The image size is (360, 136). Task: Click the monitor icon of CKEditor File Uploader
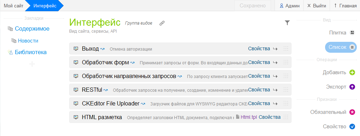click(76, 103)
